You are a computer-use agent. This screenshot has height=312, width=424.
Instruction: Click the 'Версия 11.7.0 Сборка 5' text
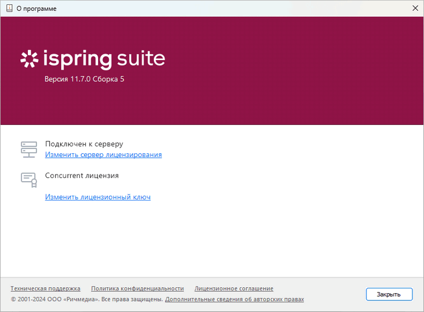(x=84, y=79)
